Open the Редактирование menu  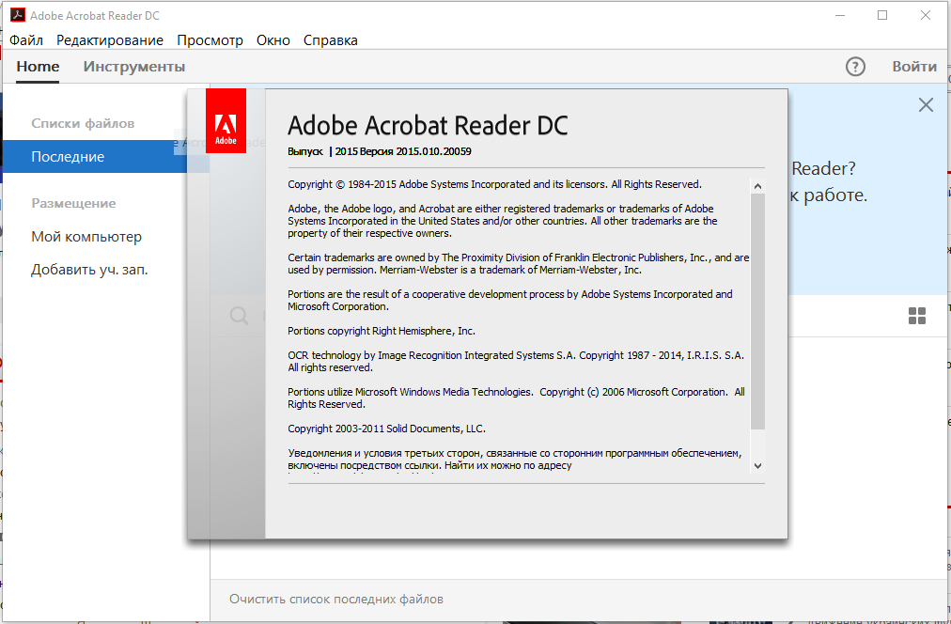pos(110,40)
